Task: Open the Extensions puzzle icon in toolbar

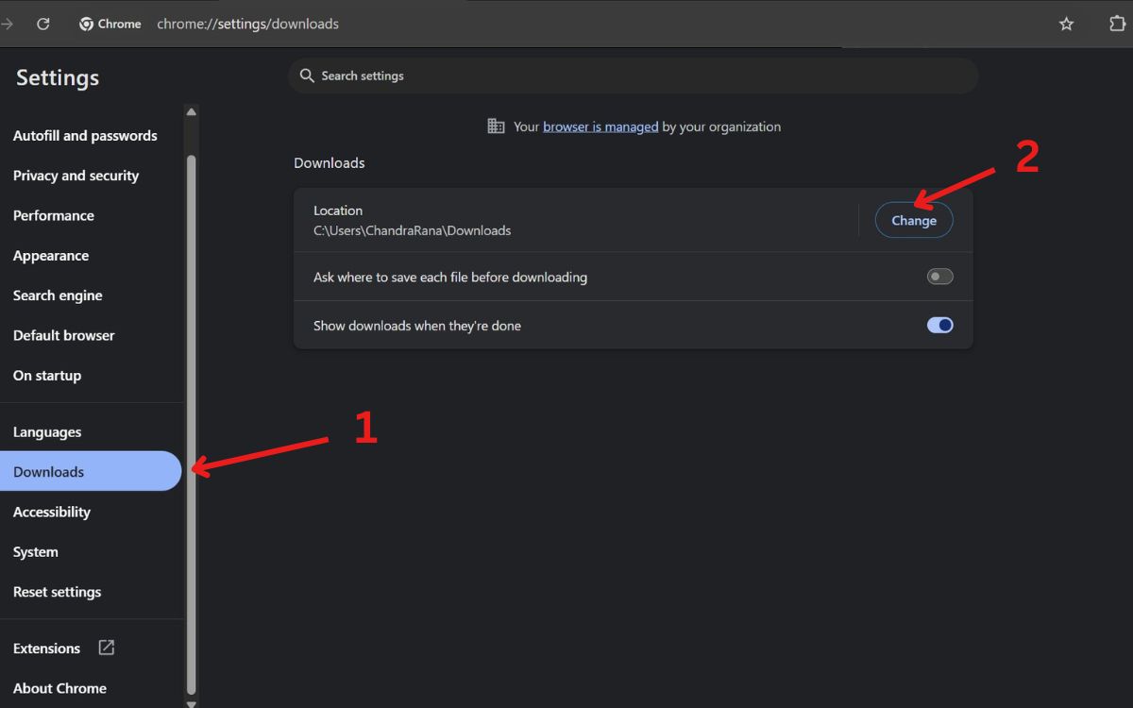Action: 1117,25
